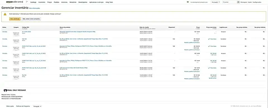Image resolution: width=268 pixels, height=108 pixels.
Task: Click the search magnifier icon
Action: tap(238, 2)
